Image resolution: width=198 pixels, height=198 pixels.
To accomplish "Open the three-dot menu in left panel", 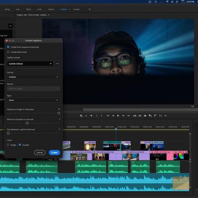I will 10,26.
